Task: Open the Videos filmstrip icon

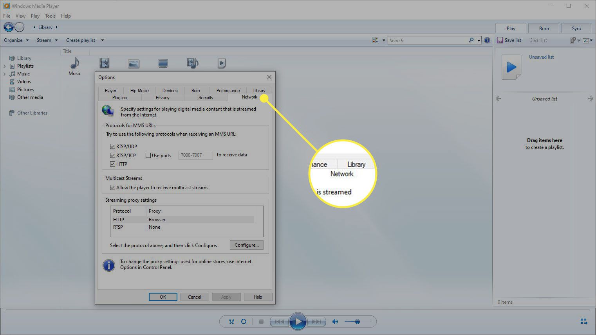Action: [104, 63]
